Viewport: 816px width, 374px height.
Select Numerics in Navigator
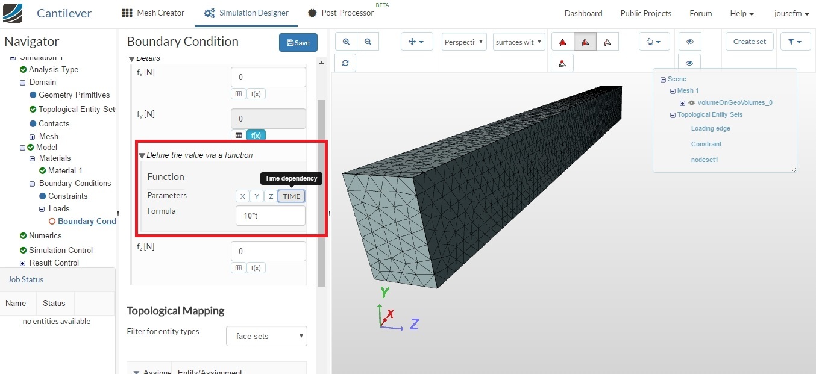(45, 235)
